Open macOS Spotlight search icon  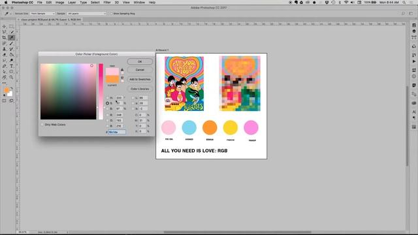click(404, 3)
